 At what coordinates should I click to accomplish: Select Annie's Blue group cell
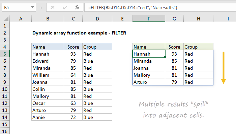[97, 117]
